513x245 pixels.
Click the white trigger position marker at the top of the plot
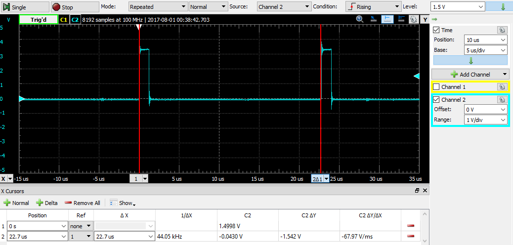139,28
